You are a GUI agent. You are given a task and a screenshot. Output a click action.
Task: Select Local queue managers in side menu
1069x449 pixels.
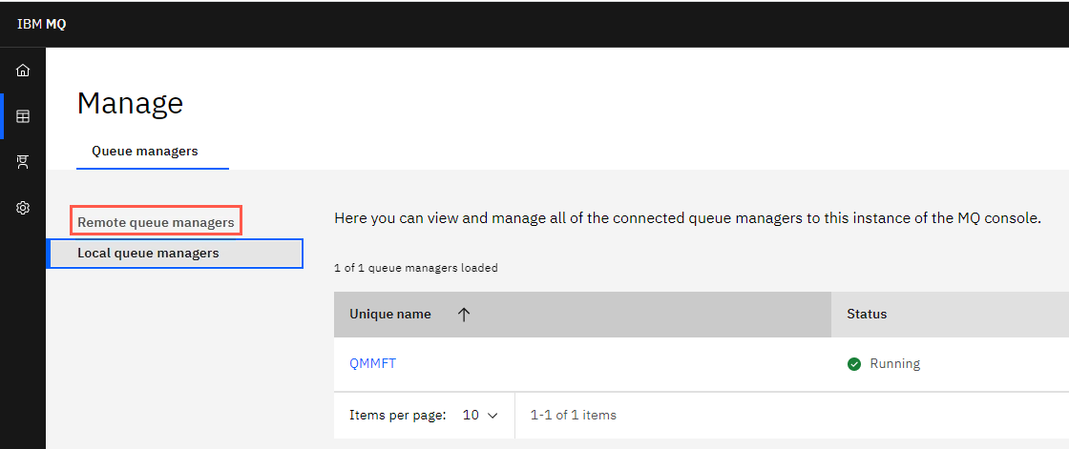pyautogui.click(x=175, y=254)
